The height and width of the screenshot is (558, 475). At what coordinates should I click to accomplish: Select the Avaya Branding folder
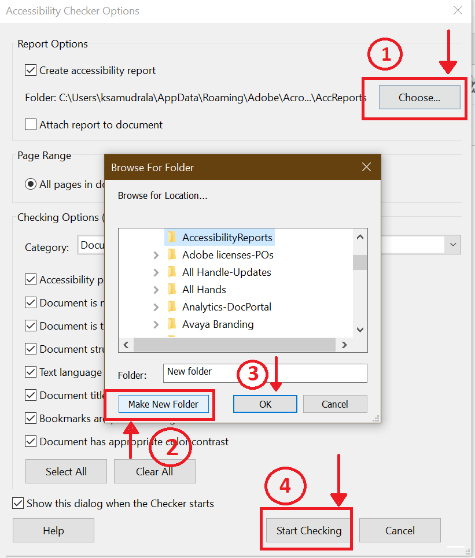[x=218, y=324]
